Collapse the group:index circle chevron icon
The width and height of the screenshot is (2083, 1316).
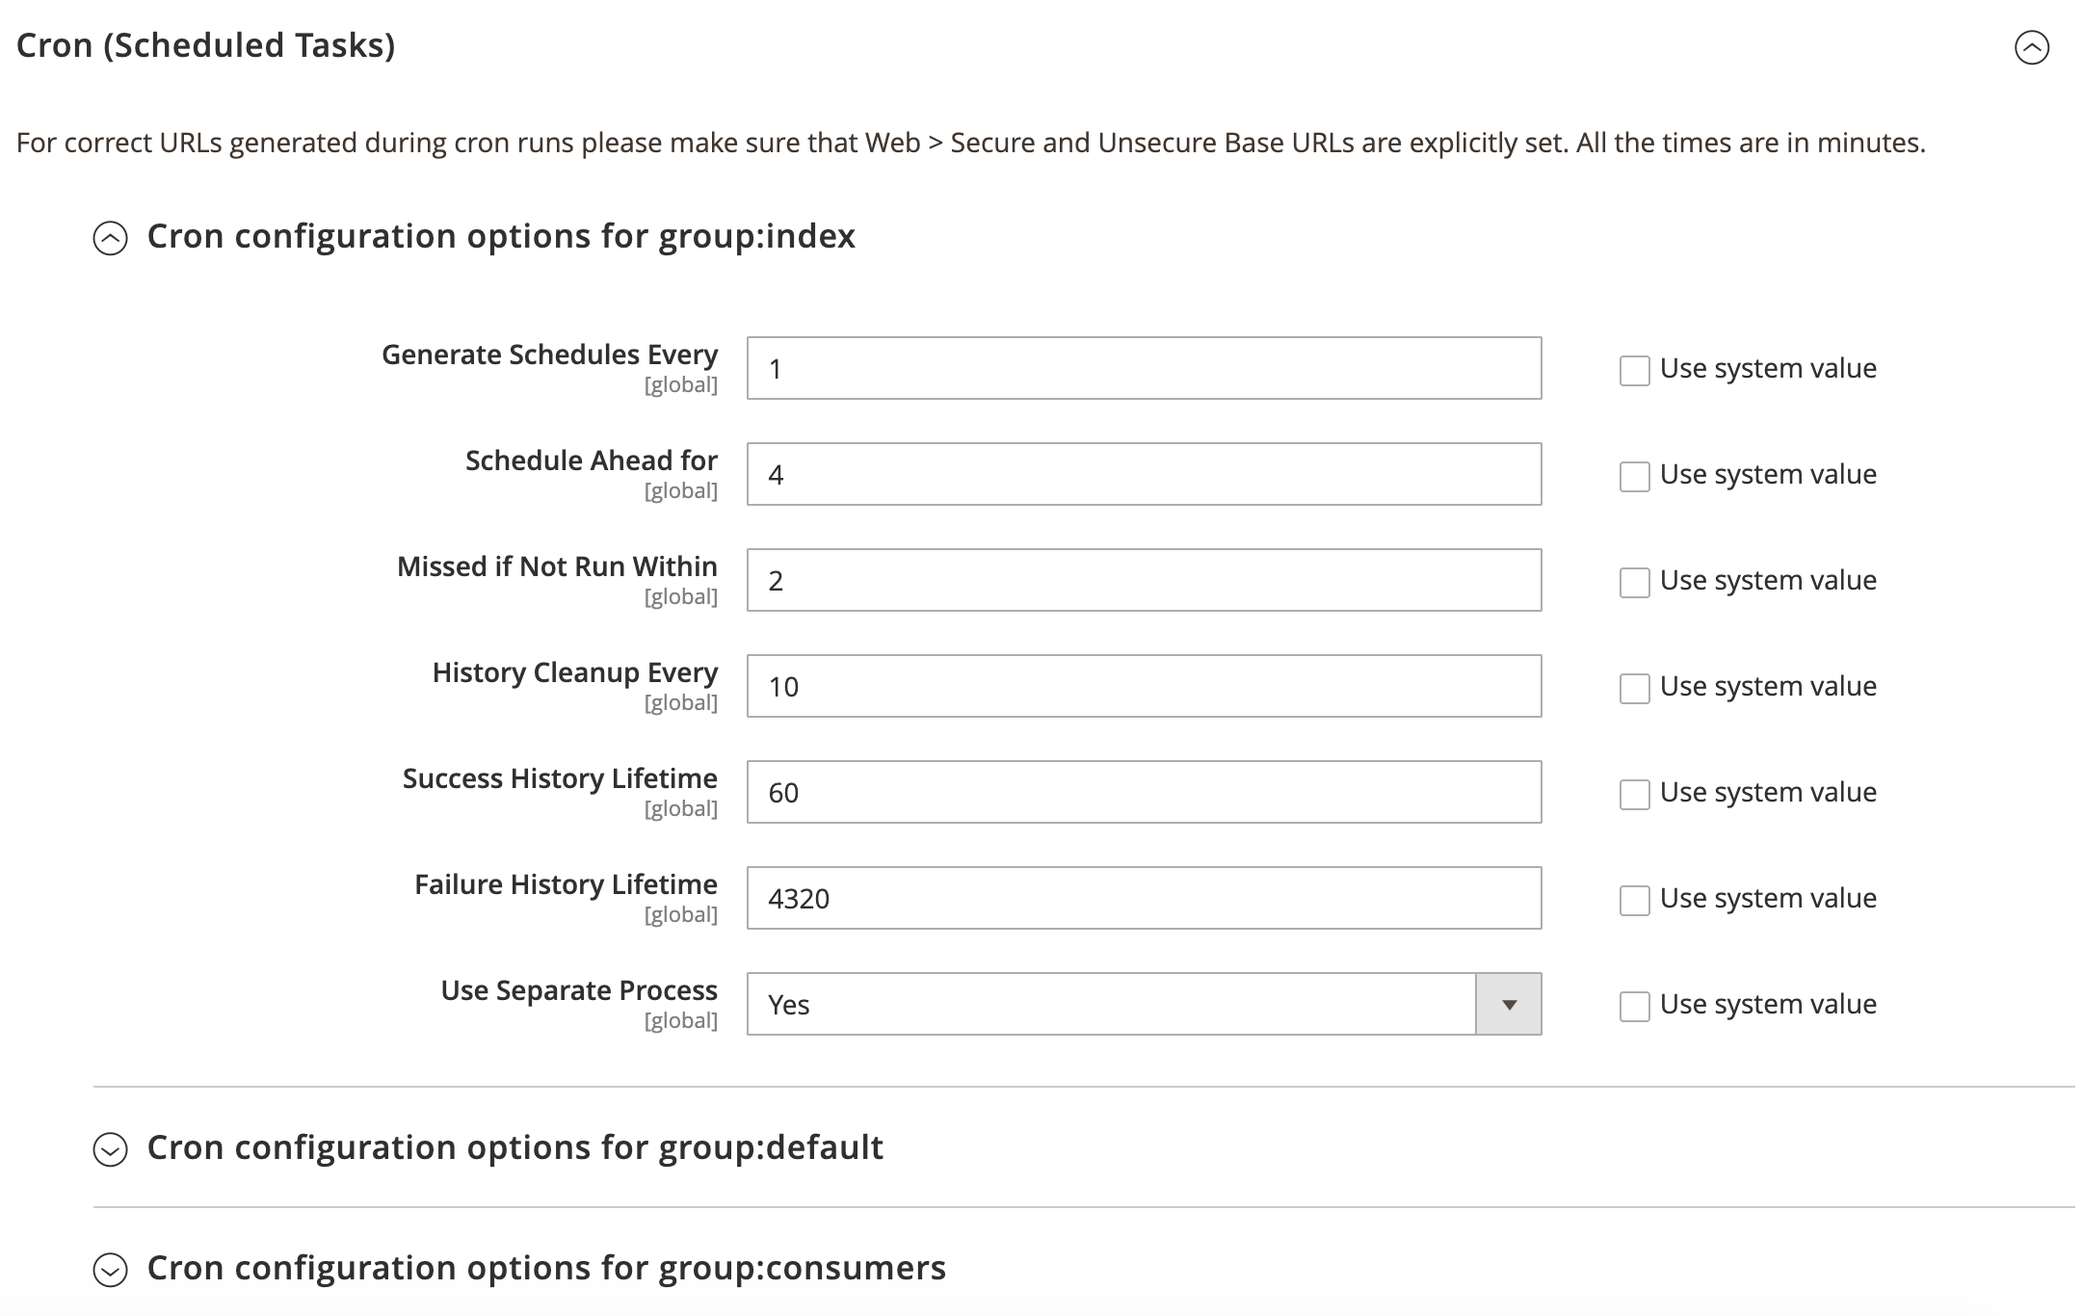click(111, 238)
